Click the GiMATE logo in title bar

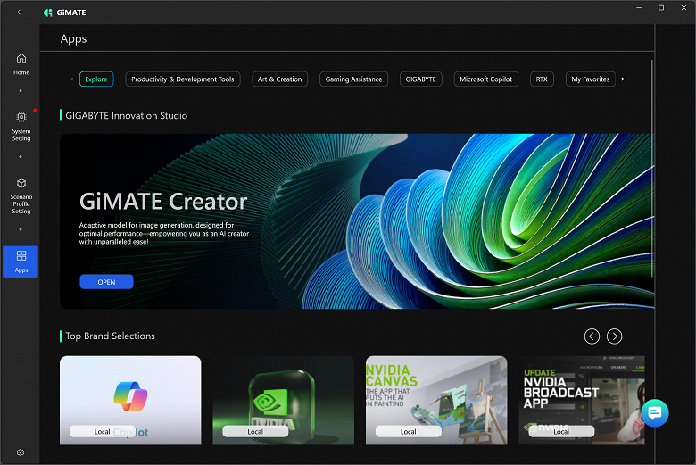65,12
